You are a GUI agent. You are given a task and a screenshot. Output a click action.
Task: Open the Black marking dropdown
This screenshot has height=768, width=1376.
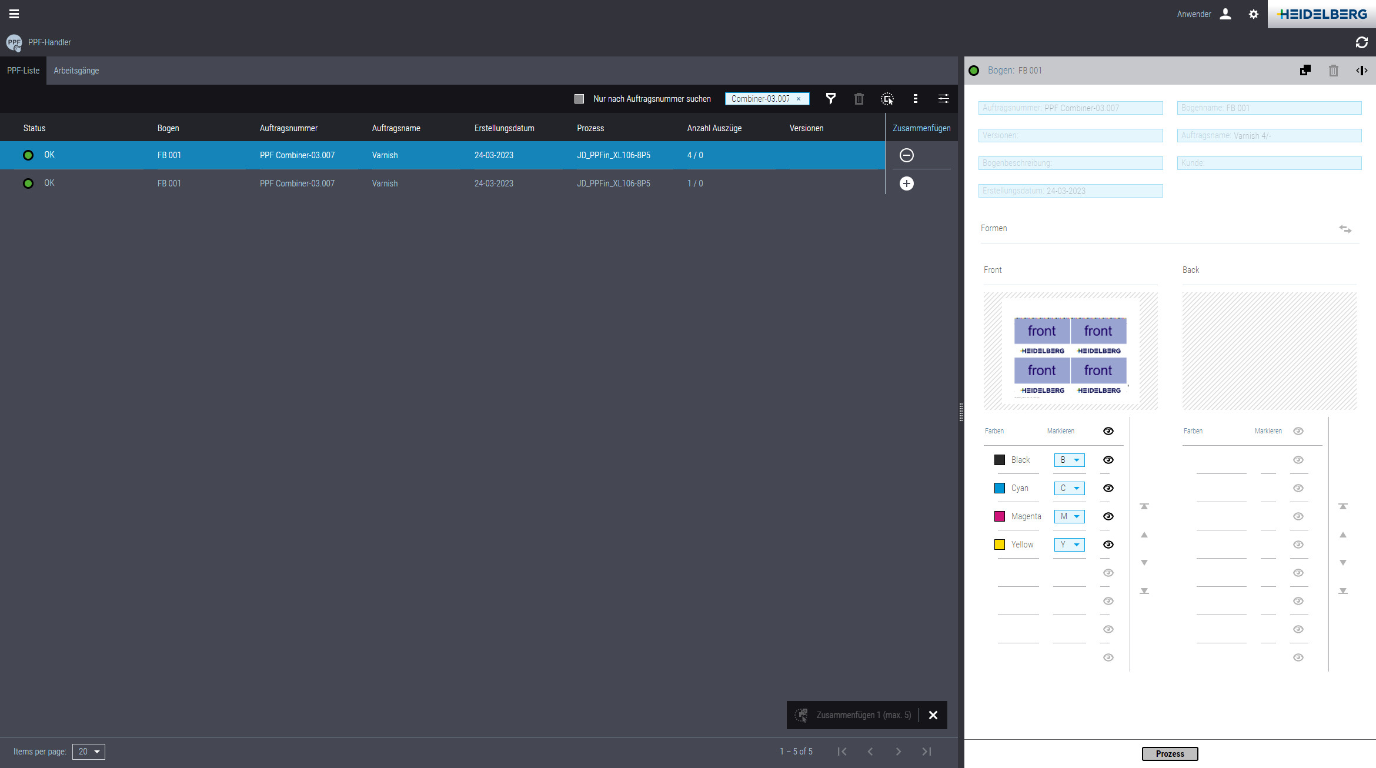tap(1069, 460)
